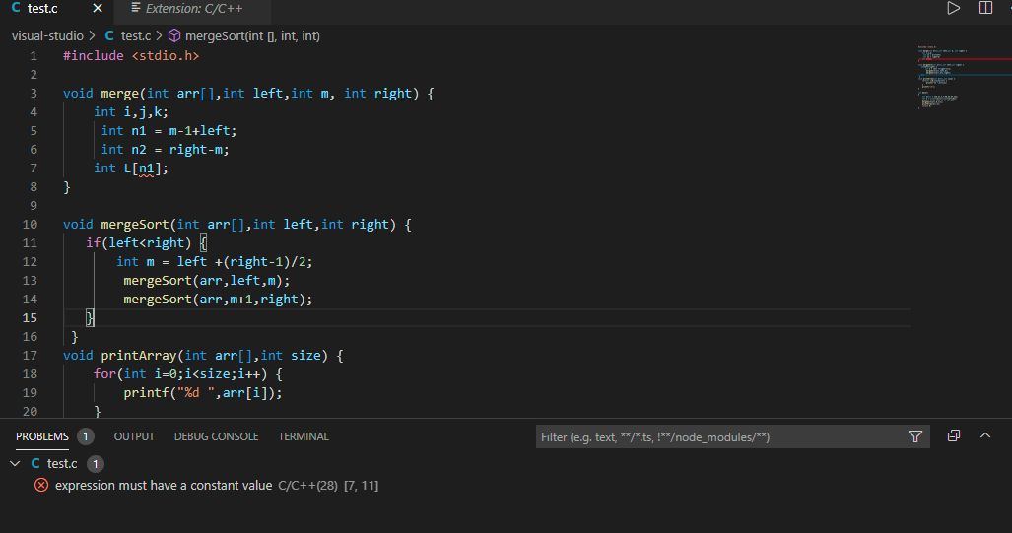This screenshot has width=1012, height=533.
Task: Open mergeSort symbol breadcrumb
Action: 252,36
